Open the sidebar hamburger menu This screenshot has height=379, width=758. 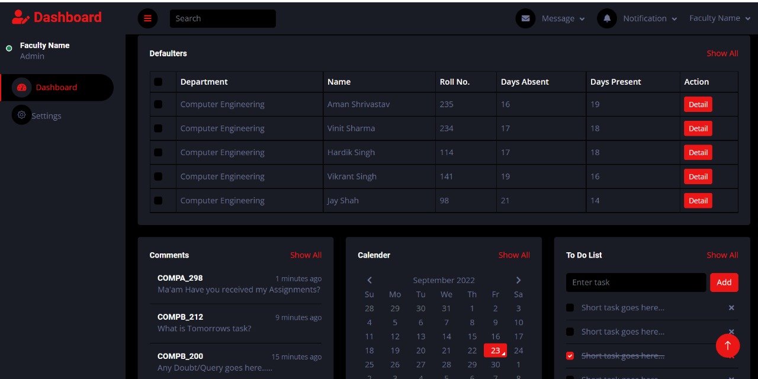click(x=147, y=18)
